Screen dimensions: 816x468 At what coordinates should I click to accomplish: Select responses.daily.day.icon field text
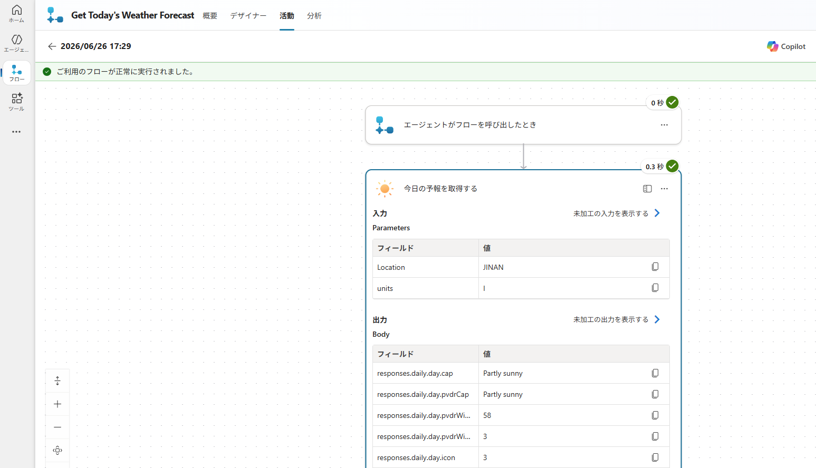[x=416, y=457]
